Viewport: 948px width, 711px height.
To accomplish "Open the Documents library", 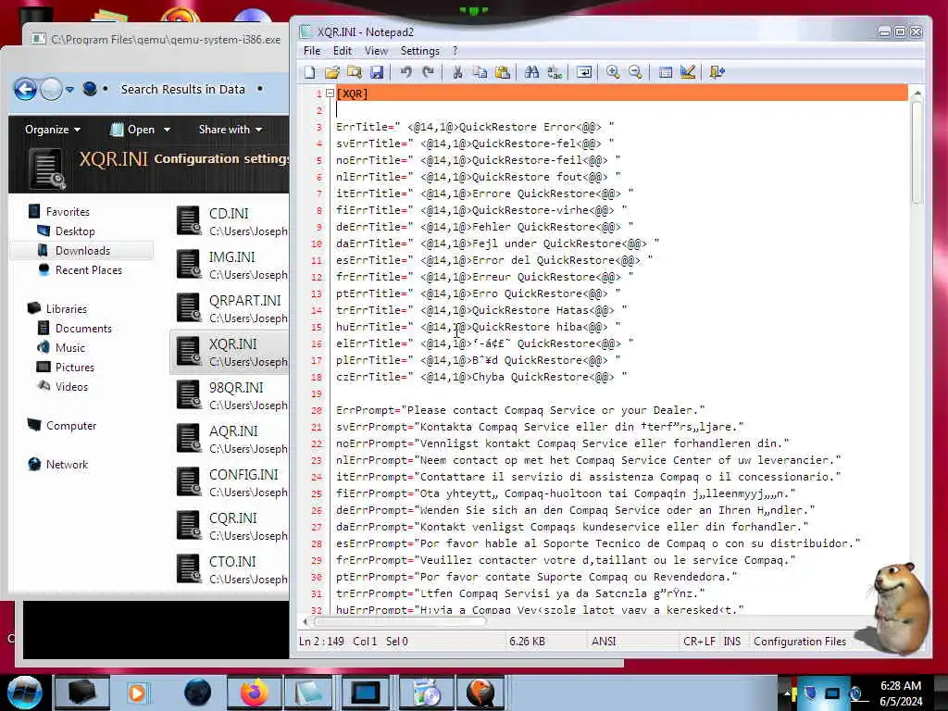I will [83, 328].
